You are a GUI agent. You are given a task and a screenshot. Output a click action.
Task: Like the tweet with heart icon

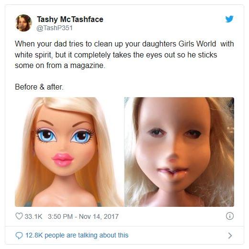point(19,216)
